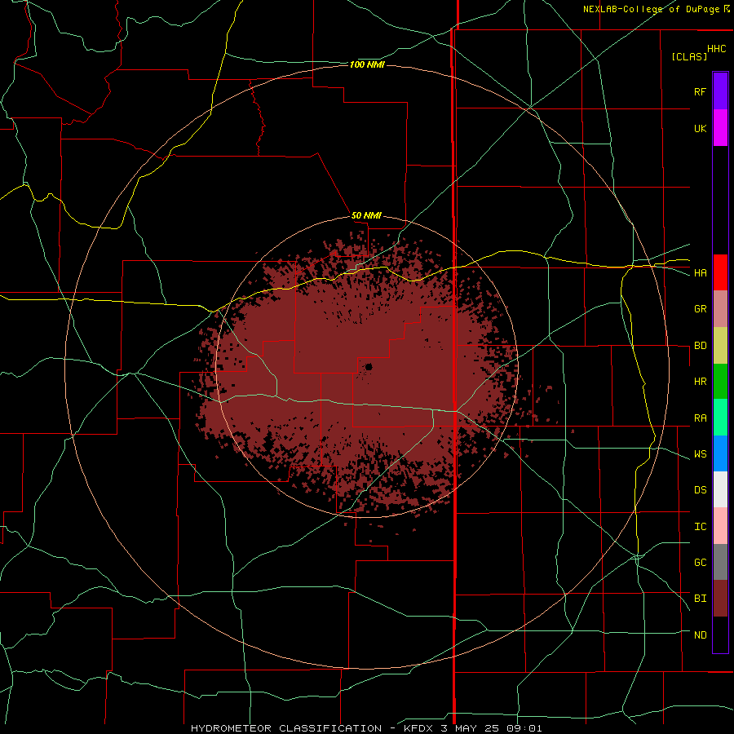The height and width of the screenshot is (734, 734).
Task: Click the RF purple legend swatch
Action: (720, 91)
